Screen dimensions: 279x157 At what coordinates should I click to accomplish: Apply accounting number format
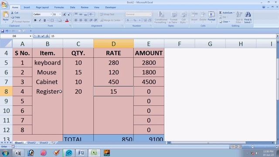128,20
